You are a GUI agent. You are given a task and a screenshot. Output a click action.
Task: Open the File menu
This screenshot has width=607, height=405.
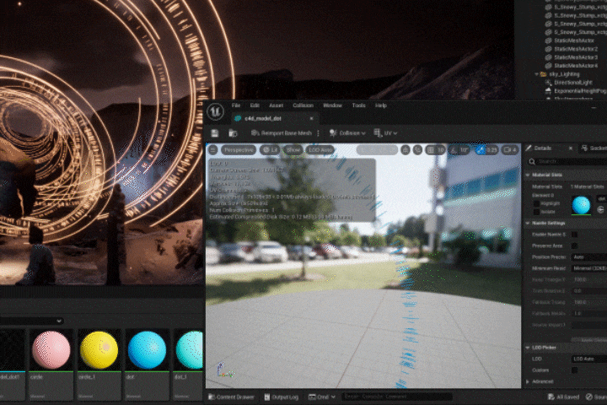tap(236, 105)
